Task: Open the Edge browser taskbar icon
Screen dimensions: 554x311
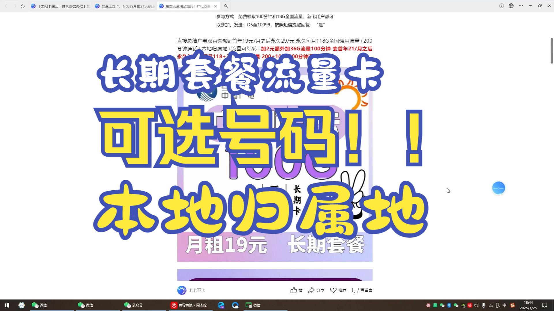Action: pos(221,305)
